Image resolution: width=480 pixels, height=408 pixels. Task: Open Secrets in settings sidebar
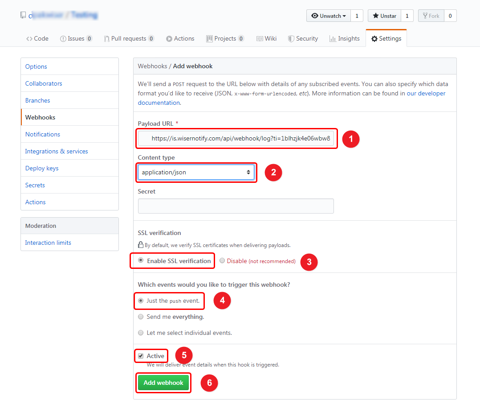(70, 185)
